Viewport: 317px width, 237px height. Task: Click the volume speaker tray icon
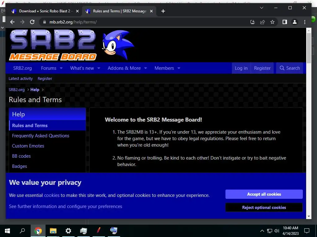[277, 231]
